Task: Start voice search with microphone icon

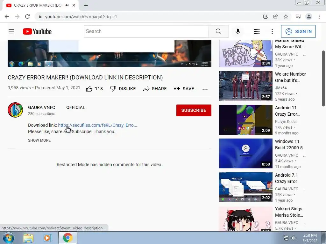Action: coord(237,31)
